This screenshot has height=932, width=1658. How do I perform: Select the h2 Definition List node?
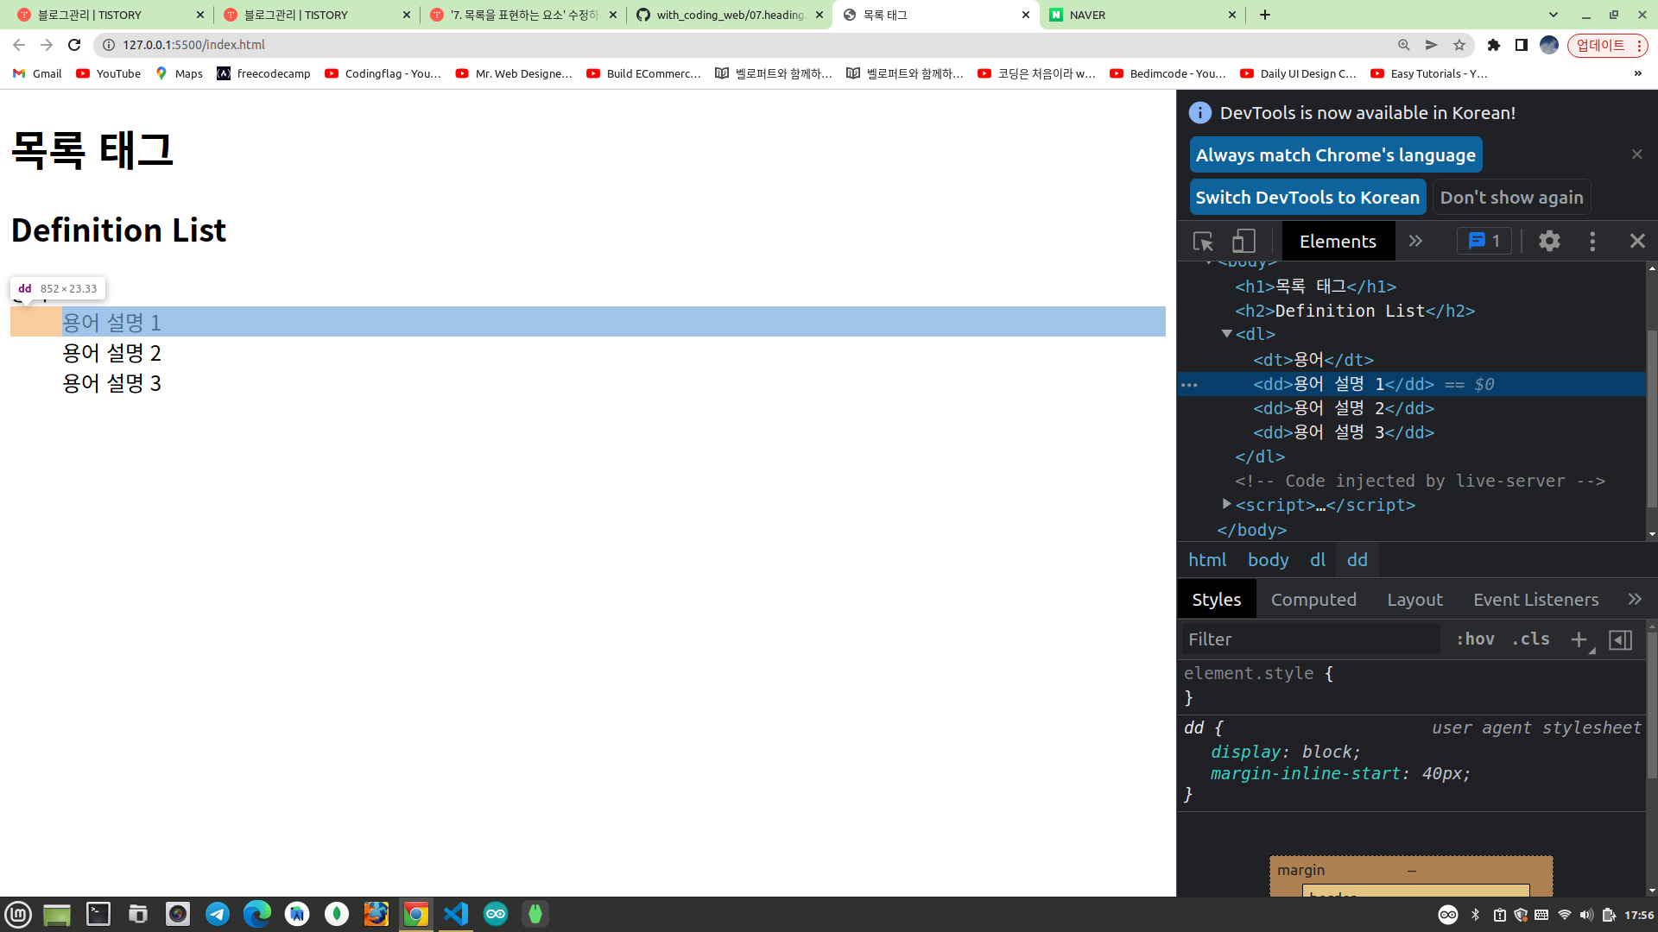(x=1354, y=311)
